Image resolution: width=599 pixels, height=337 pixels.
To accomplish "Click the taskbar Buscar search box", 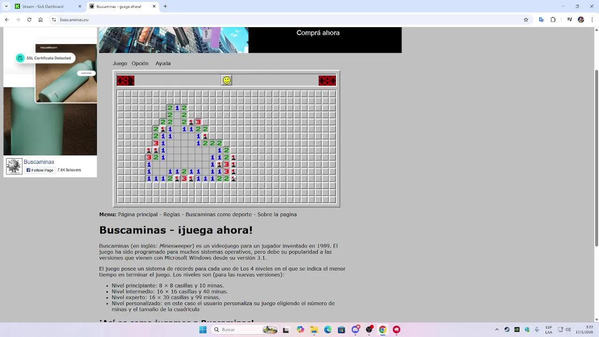I will click(x=246, y=330).
